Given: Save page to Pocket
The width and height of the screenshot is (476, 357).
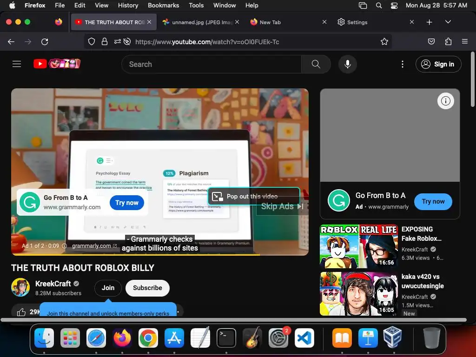Looking at the screenshot, I should tap(431, 41).
